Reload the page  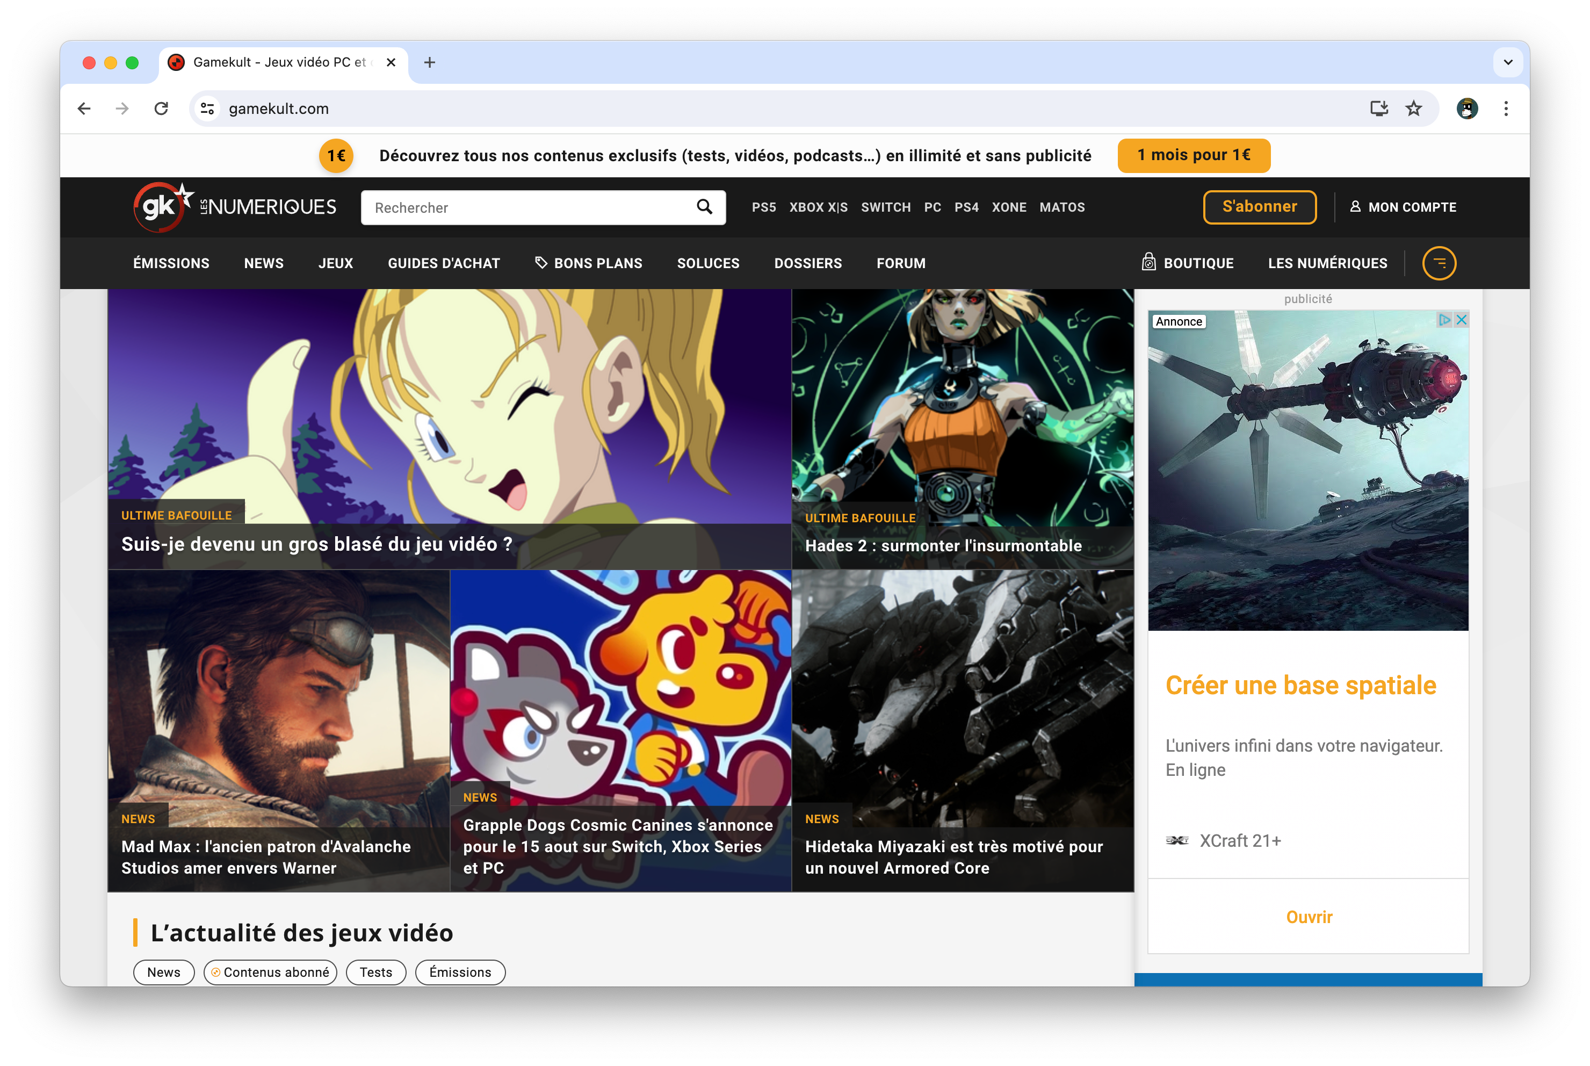coord(161,109)
